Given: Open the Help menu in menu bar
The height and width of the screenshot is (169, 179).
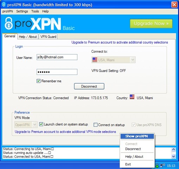Looking at the screenshot, I should coord(45,11).
